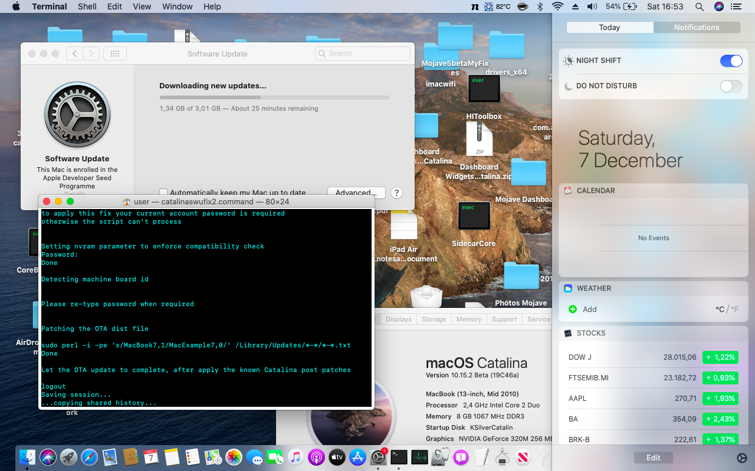Open the Help menu
755x471 pixels.
click(x=212, y=6)
